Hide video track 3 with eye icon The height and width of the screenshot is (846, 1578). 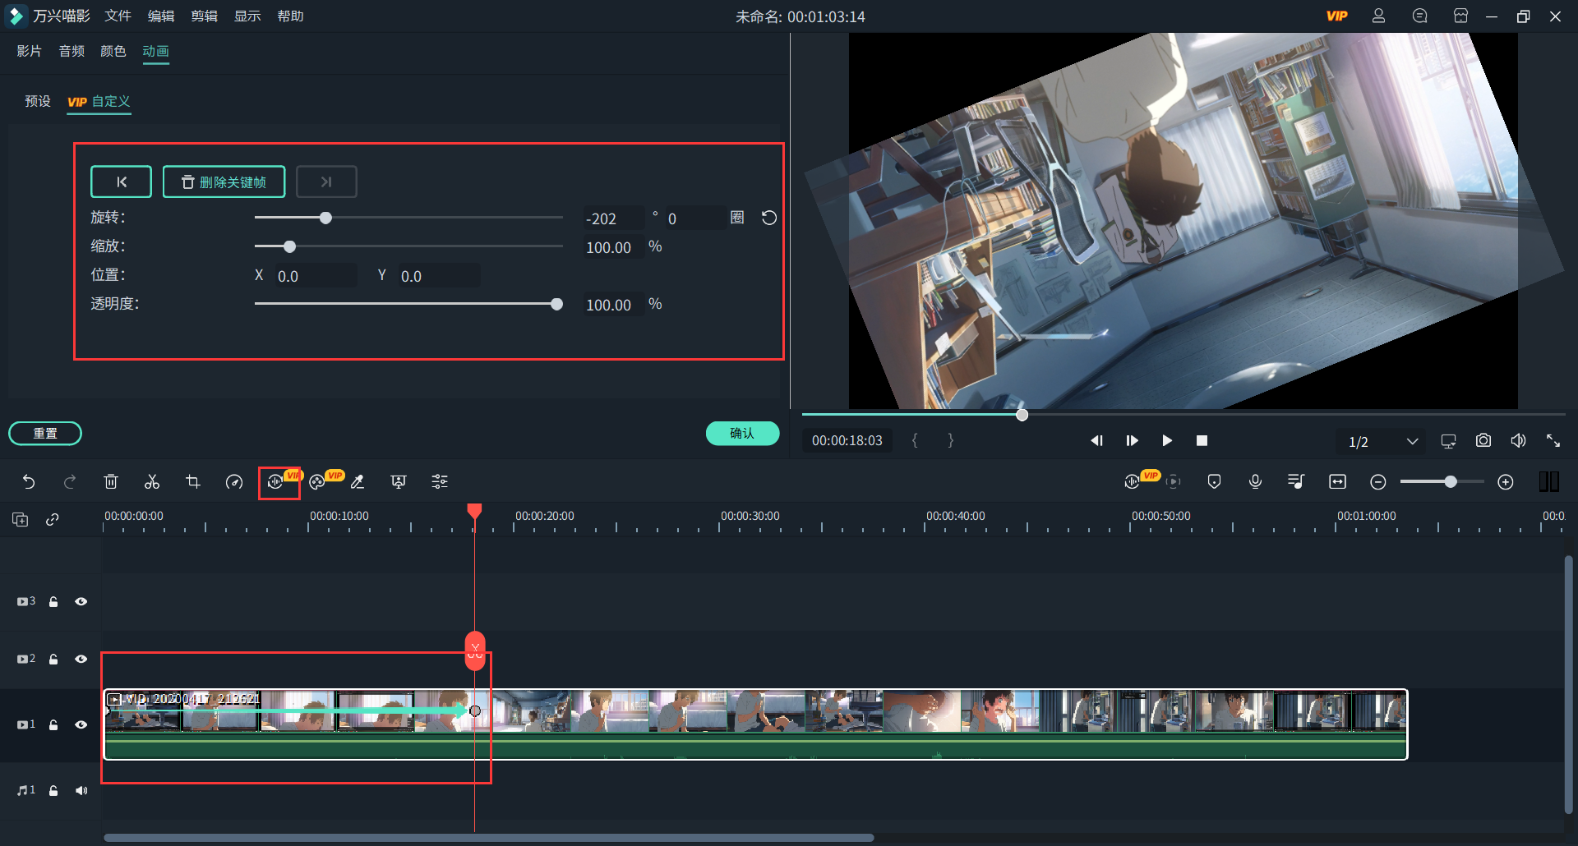(x=81, y=601)
